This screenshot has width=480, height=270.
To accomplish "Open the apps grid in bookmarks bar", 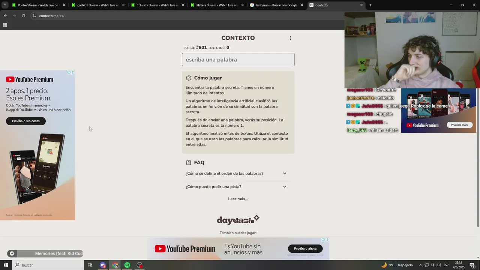I will [x=5, y=25].
